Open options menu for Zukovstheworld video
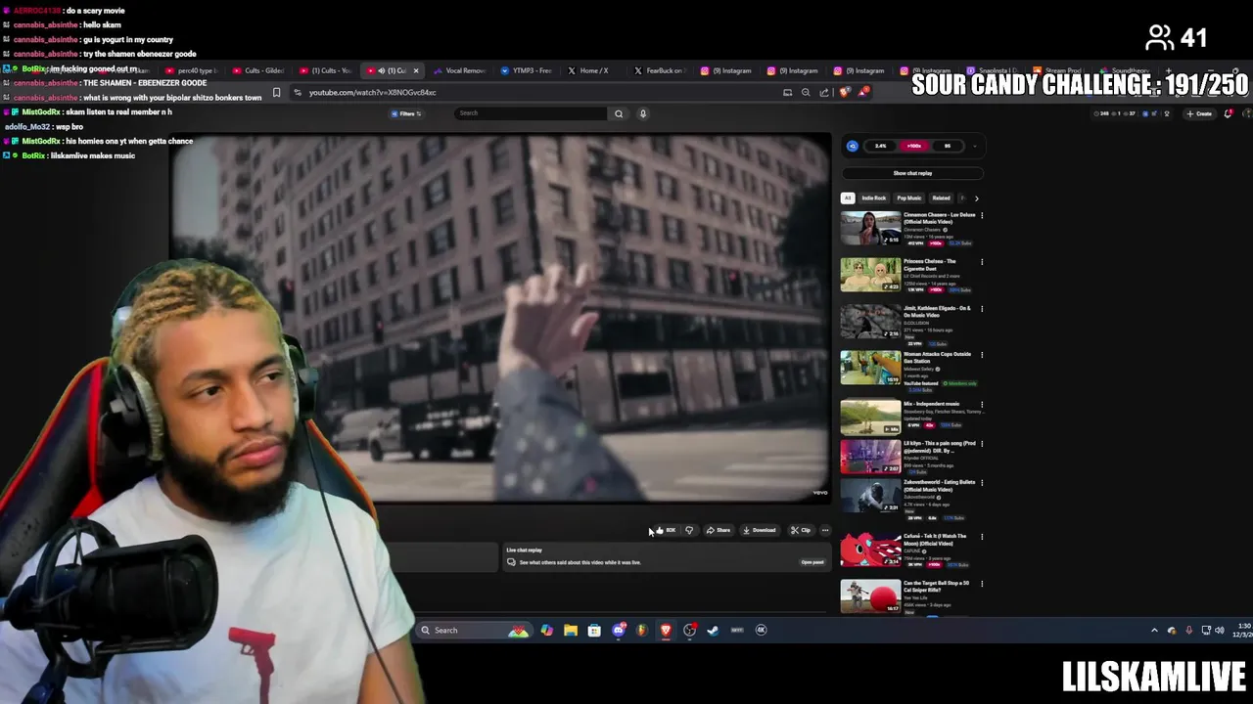The image size is (1253, 704). [982, 483]
